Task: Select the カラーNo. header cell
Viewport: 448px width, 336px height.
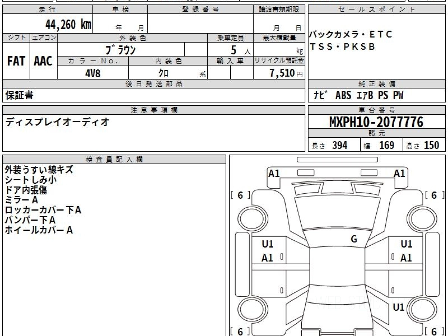Action: coord(93,61)
